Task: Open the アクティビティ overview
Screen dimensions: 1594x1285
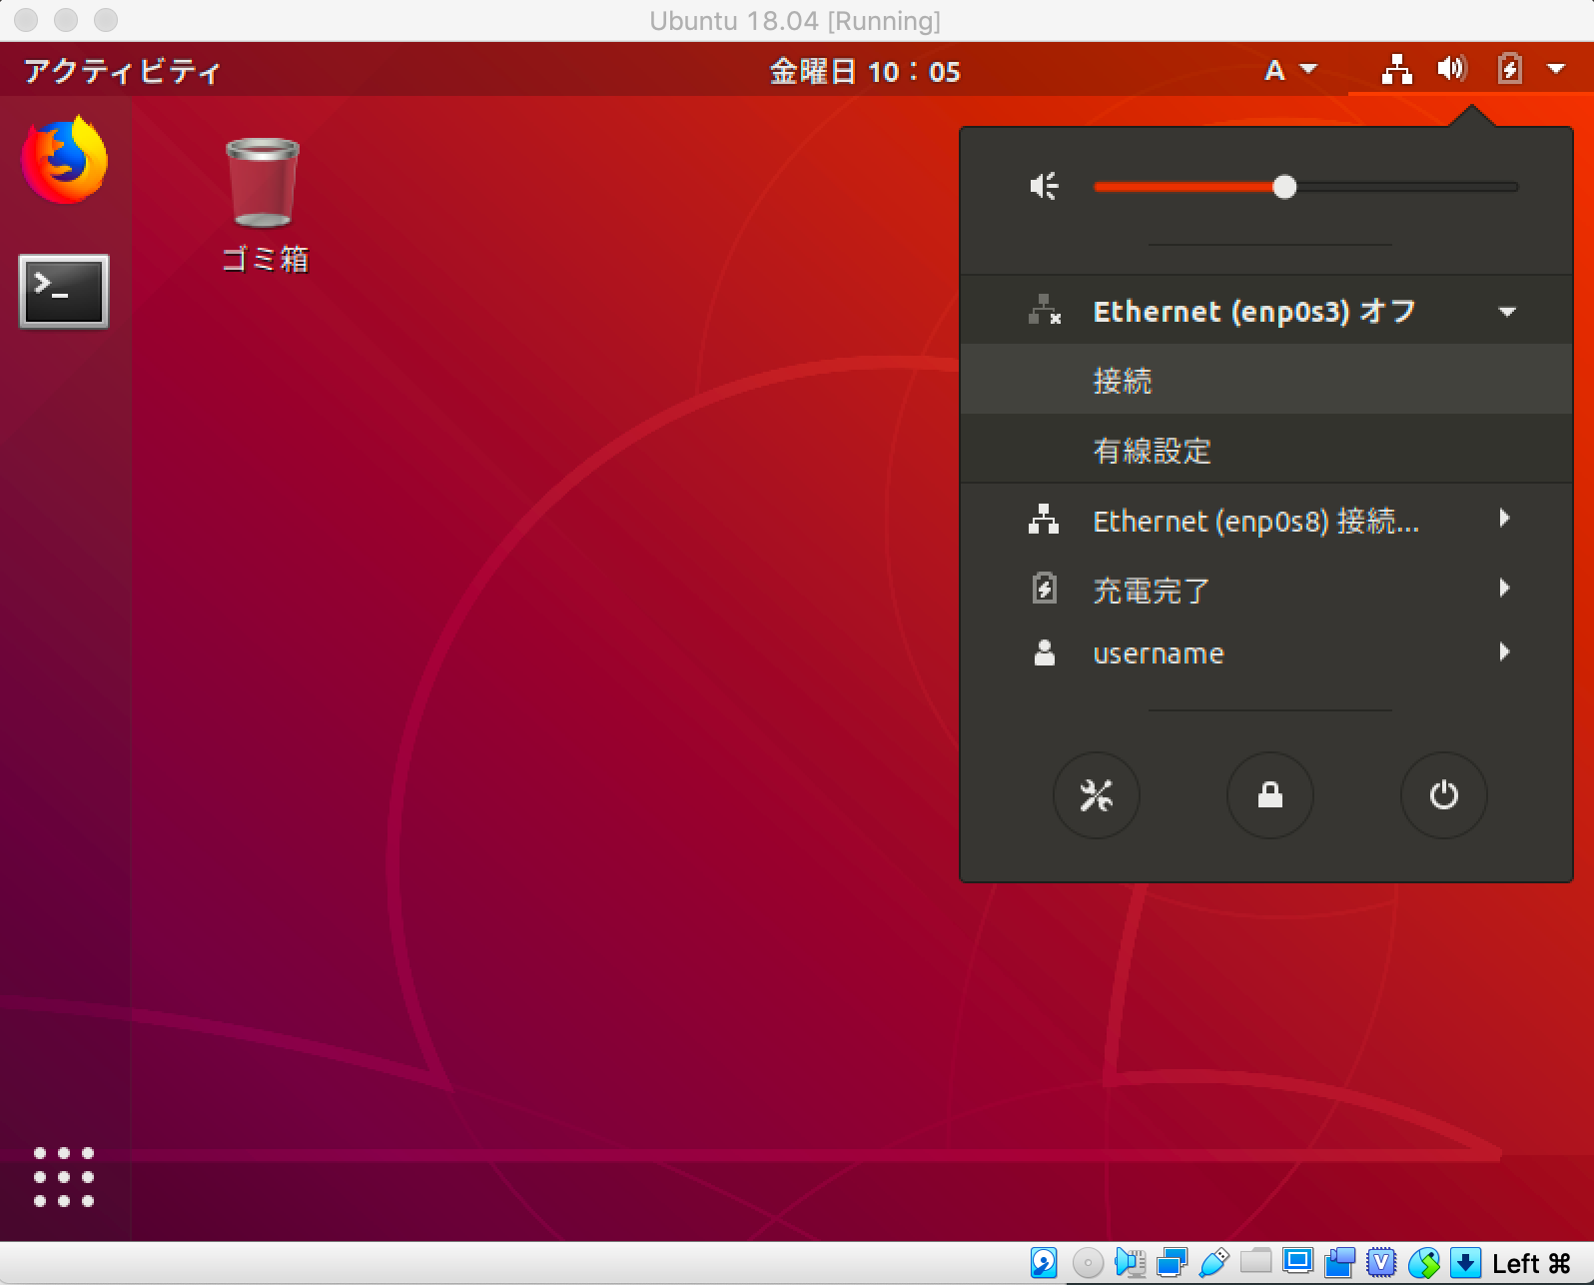Action: 122,71
